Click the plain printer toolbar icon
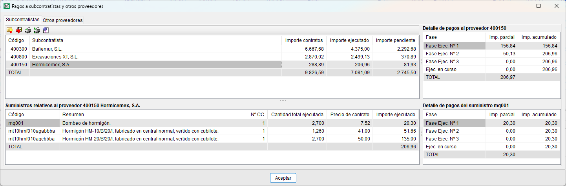The image size is (566, 186). pos(28,31)
